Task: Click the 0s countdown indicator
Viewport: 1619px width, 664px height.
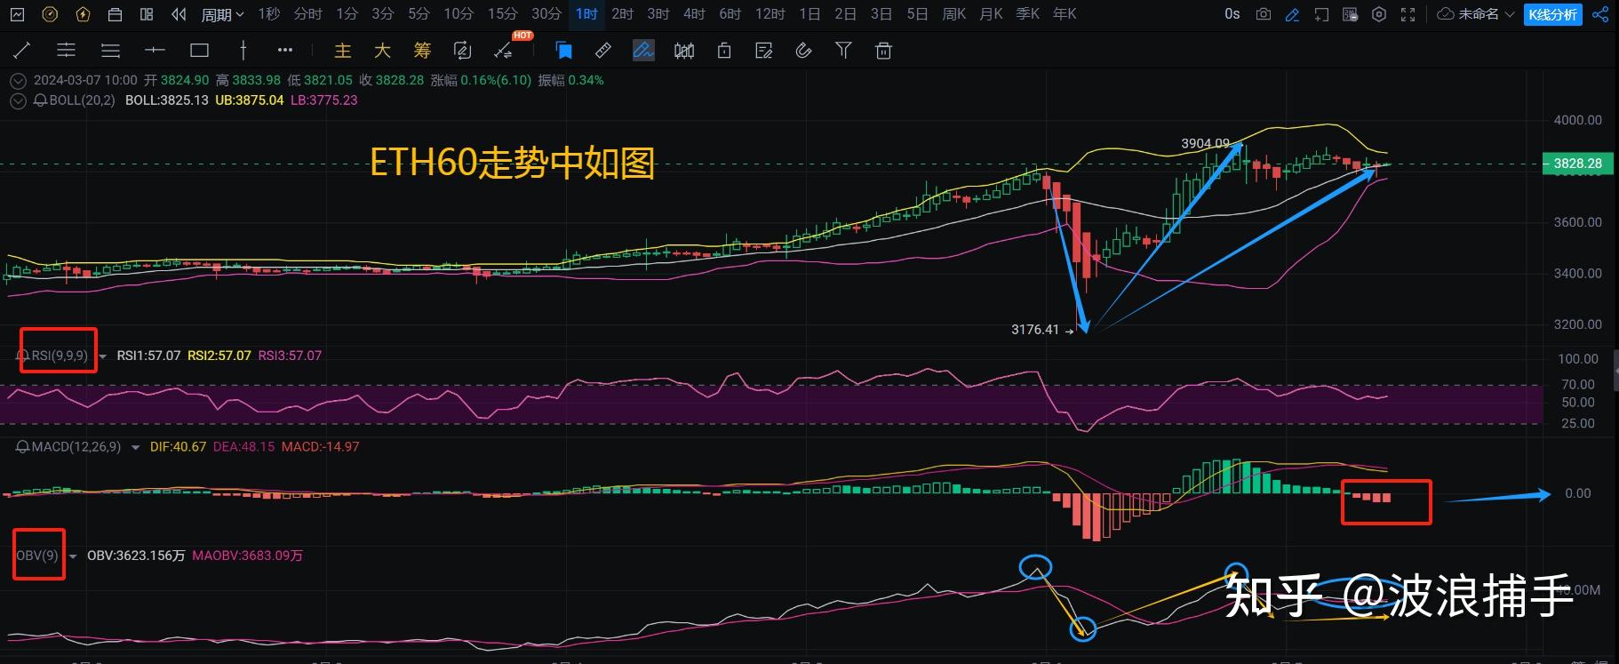Action: pyautogui.click(x=1232, y=14)
